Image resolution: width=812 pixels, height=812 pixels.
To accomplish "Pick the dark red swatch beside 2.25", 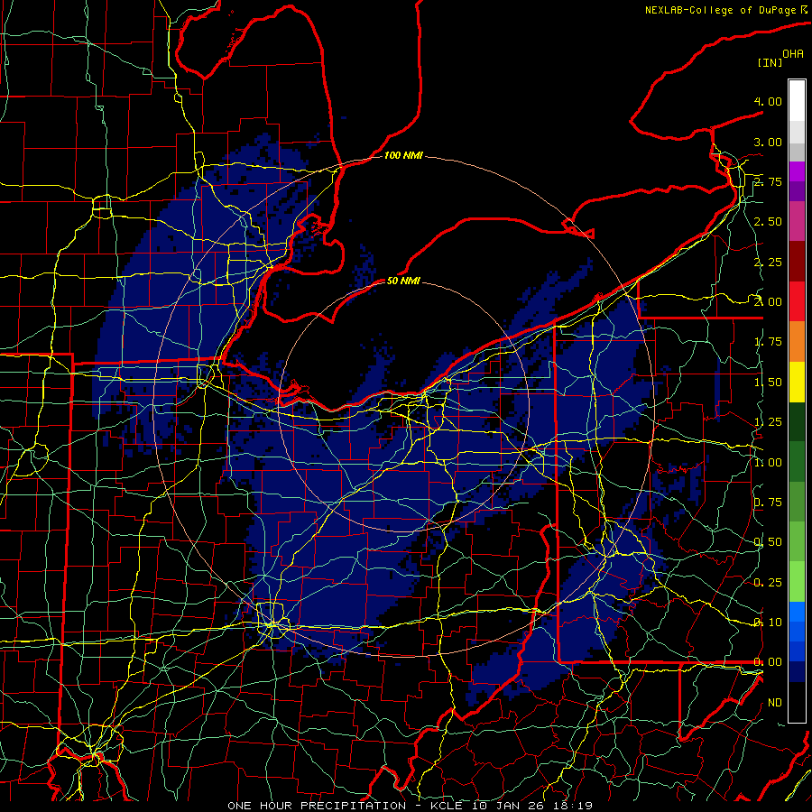I will [x=797, y=262].
